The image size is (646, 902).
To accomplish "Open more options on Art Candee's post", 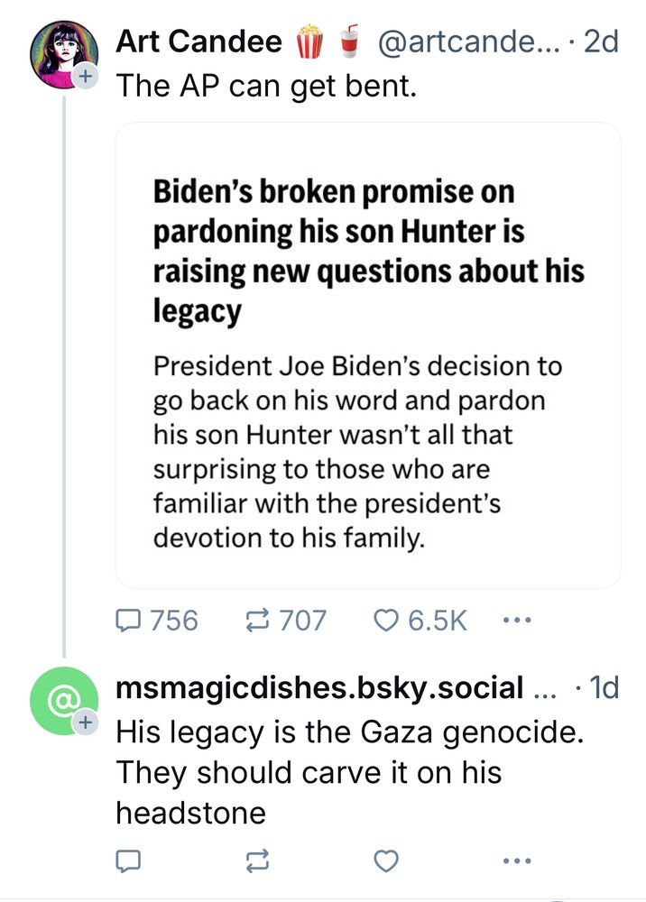I will coord(516,621).
